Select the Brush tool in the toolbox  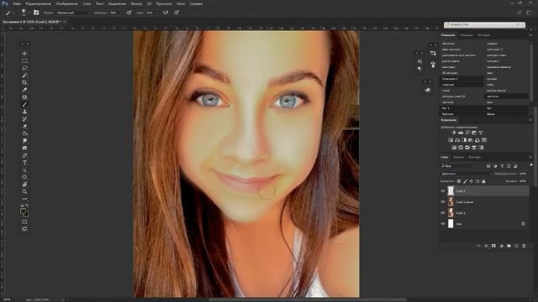point(24,104)
